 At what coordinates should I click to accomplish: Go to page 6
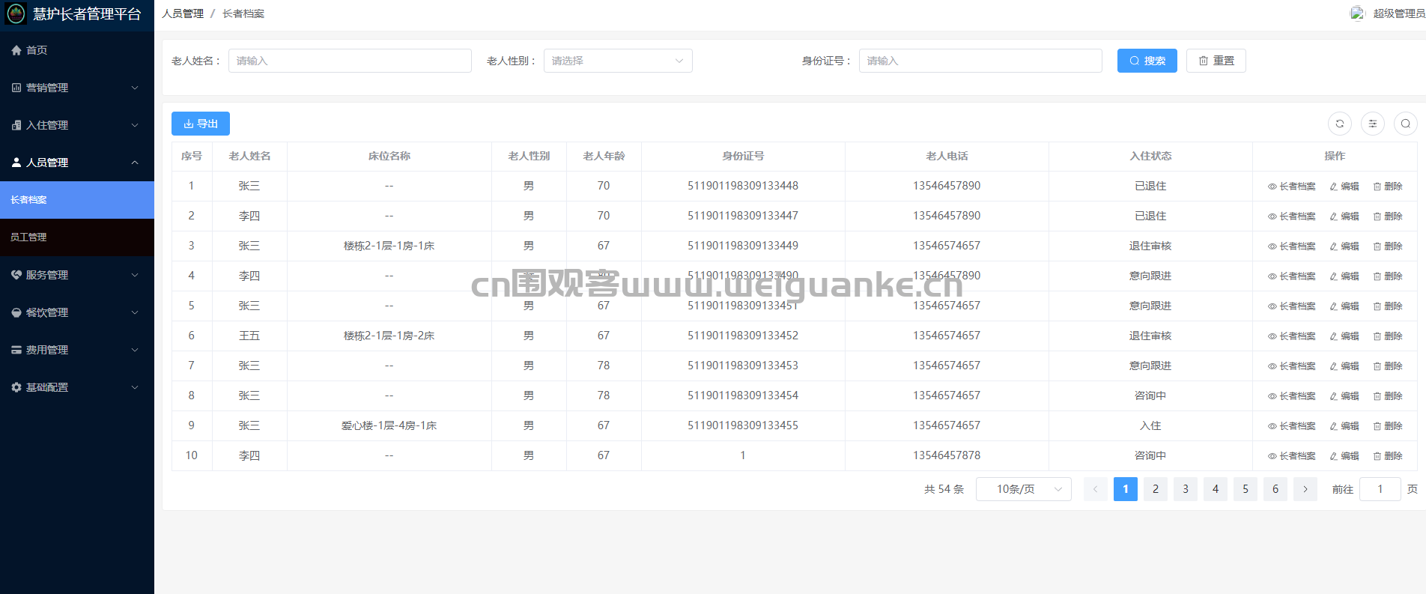[1275, 489]
